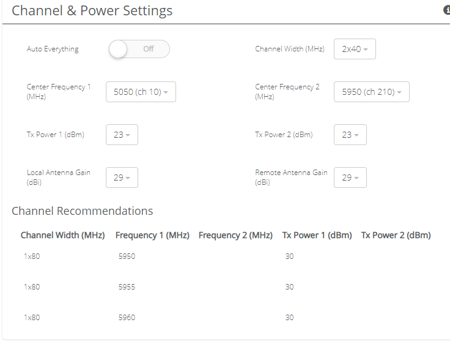Select the 5955 frequency recommendation row

pyautogui.click(x=127, y=287)
